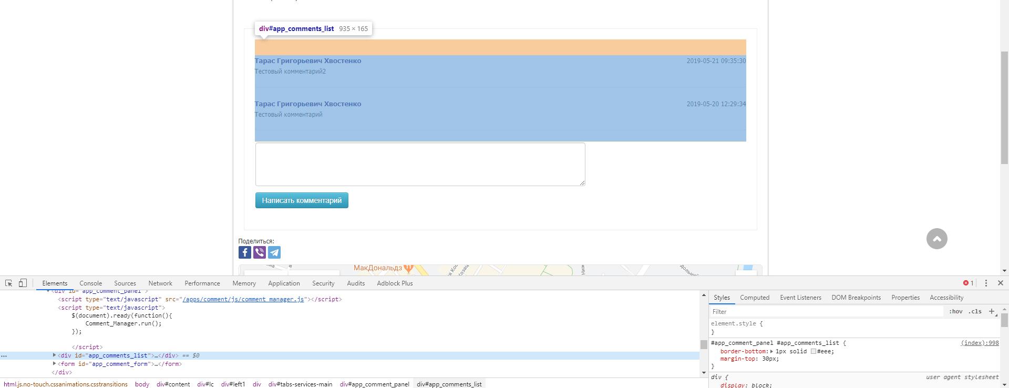Click the inspect element picker icon
1009x388 pixels.
[8, 283]
